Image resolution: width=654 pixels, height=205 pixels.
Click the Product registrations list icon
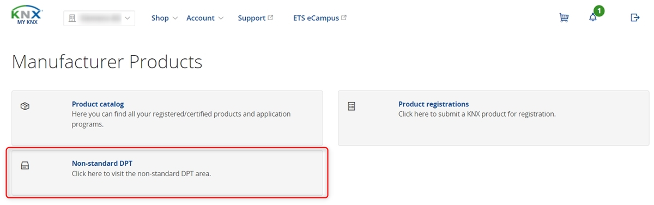[x=352, y=106]
